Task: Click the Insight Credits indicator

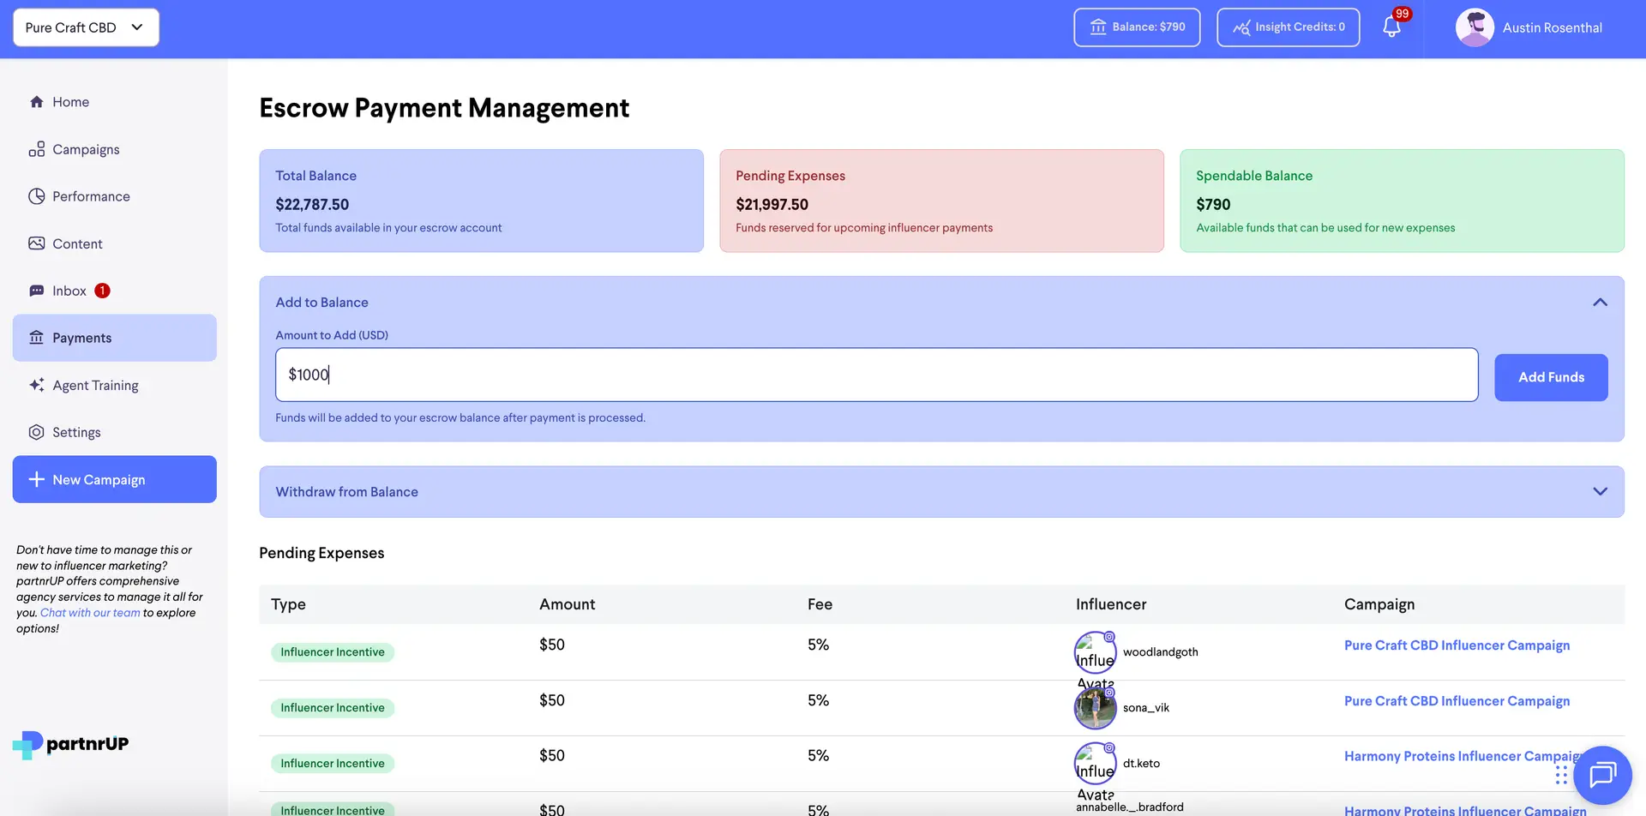Action: tap(1288, 27)
